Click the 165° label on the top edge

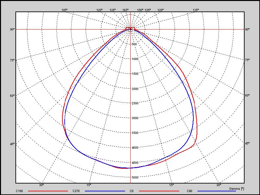pos(125,10)
